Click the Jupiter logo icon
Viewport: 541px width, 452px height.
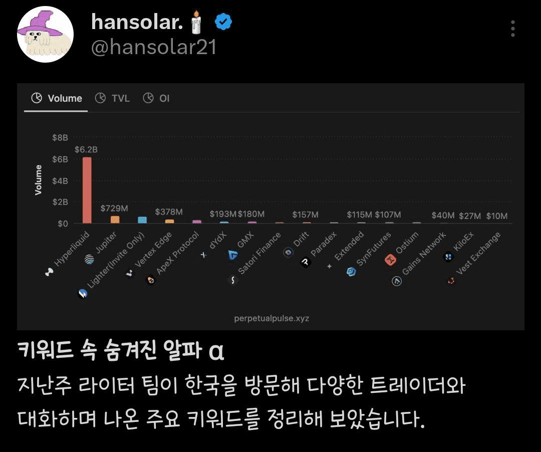[89, 259]
